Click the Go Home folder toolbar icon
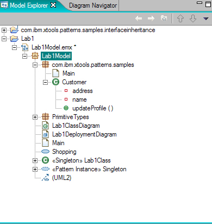The image size is (212, 224). 164,18
